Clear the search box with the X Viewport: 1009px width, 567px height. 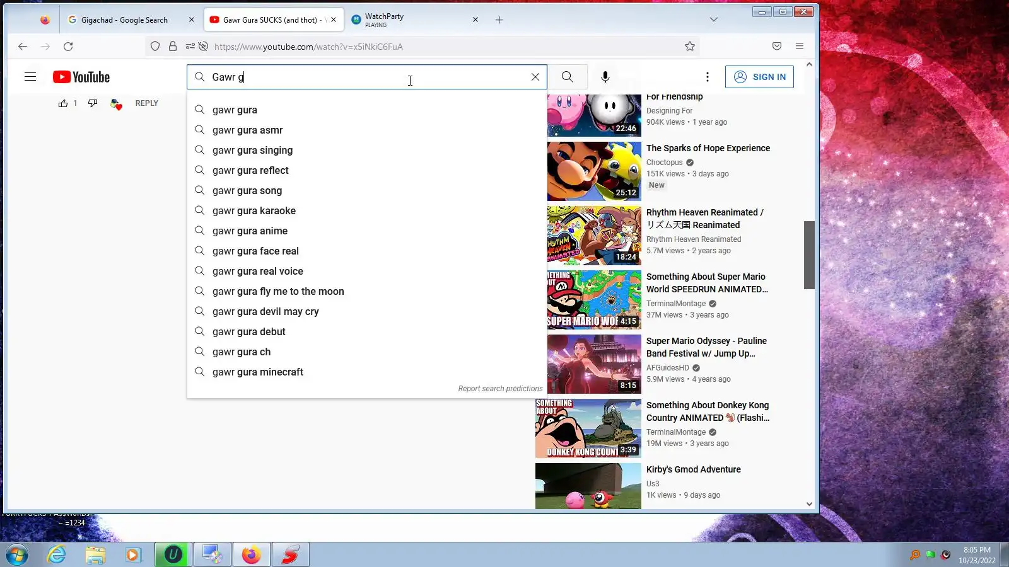tap(535, 77)
